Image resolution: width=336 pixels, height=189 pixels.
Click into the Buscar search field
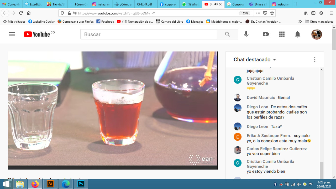click(x=149, y=34)
